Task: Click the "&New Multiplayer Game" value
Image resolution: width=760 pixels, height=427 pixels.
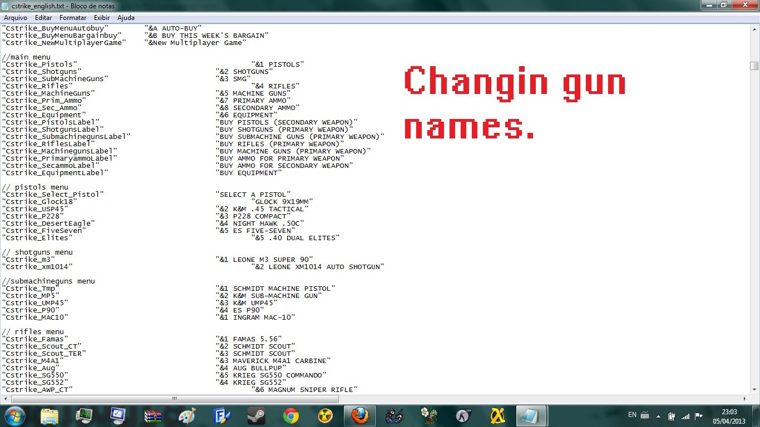Action: point(195,42)
